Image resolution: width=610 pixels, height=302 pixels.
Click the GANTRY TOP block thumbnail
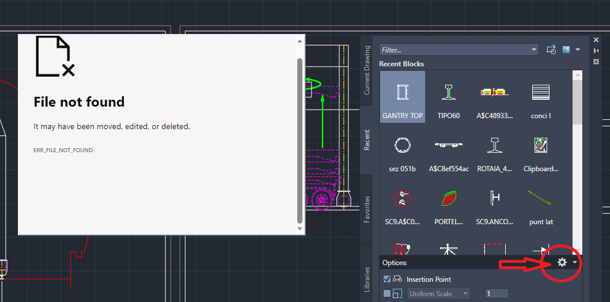tap(402, 97)
